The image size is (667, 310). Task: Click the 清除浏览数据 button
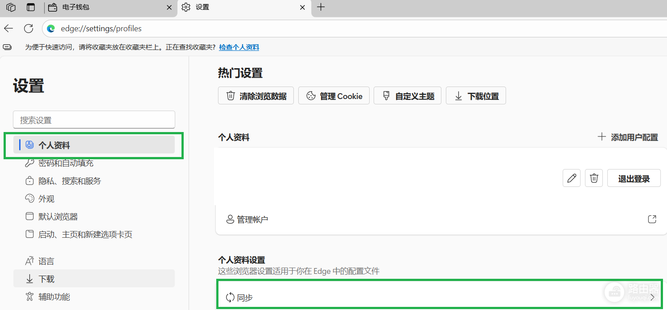[x=256, y=96]
